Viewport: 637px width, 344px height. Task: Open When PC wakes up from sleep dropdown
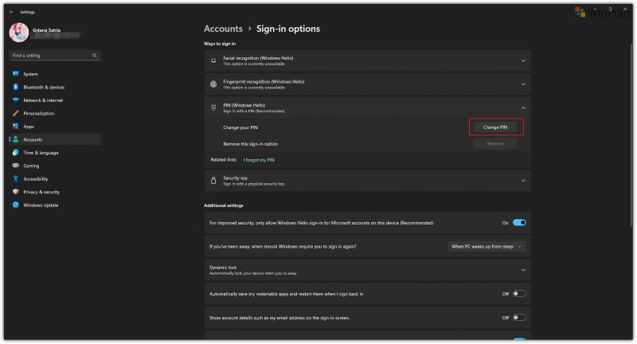tap(487, 247)
